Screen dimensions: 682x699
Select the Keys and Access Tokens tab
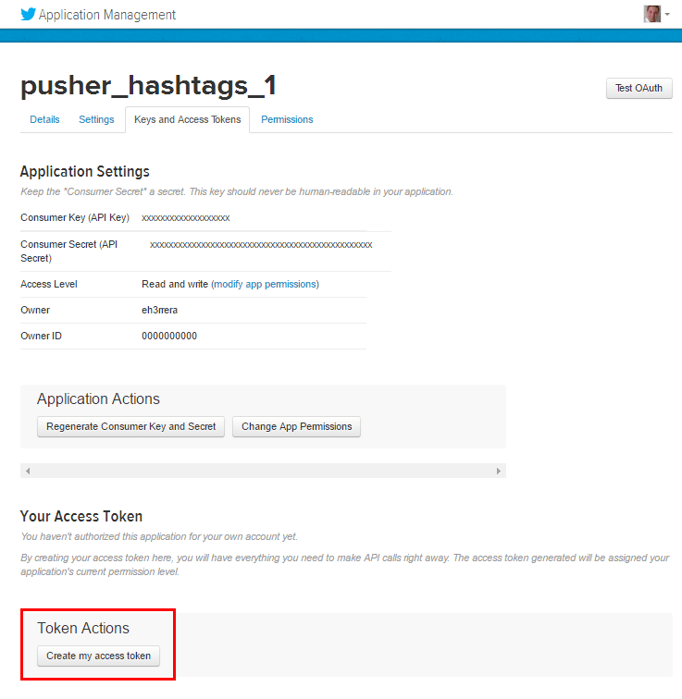pyautogui.click(x=187, y=119)
